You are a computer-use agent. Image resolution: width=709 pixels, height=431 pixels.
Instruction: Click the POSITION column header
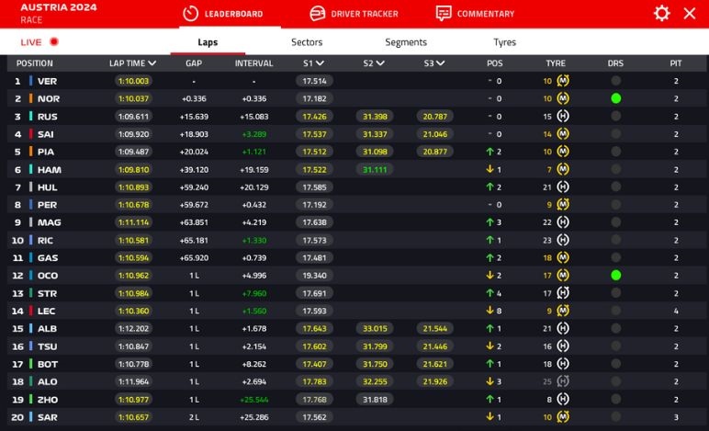pyautogui.click(x=35, y=63)
